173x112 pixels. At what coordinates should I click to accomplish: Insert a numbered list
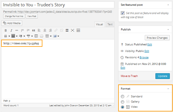[28, 30]
